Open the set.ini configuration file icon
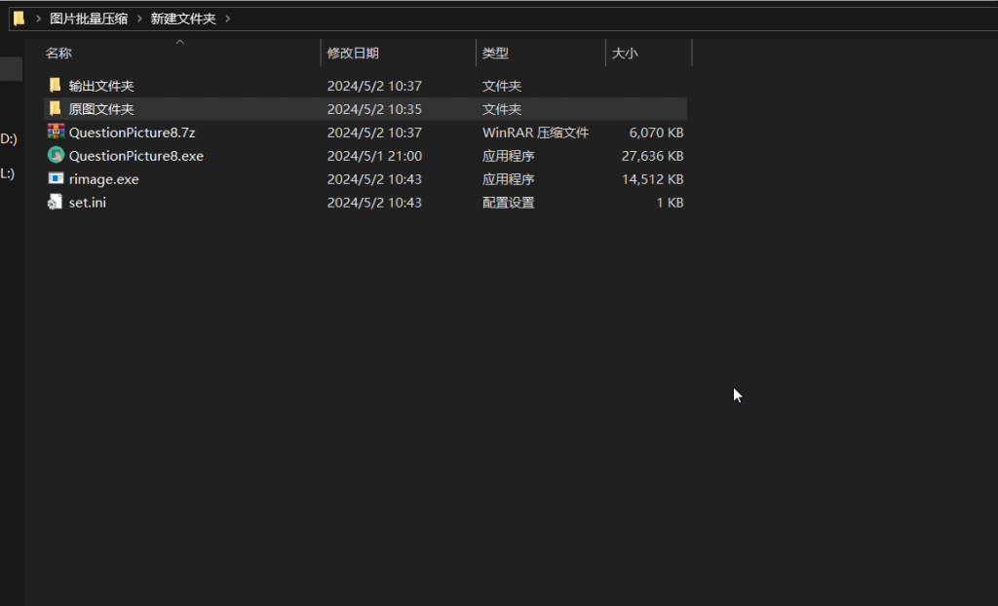Screen dimensions: 998x606 [55, 202]
